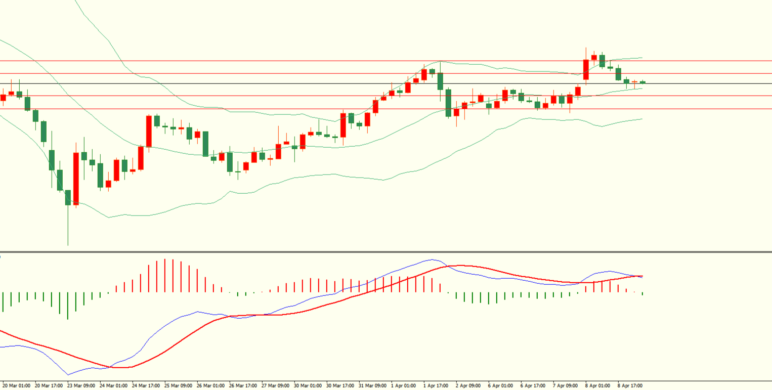Click the last green candle on the chart
Viewport: 772px width, 390px height.
pos(642,82)
